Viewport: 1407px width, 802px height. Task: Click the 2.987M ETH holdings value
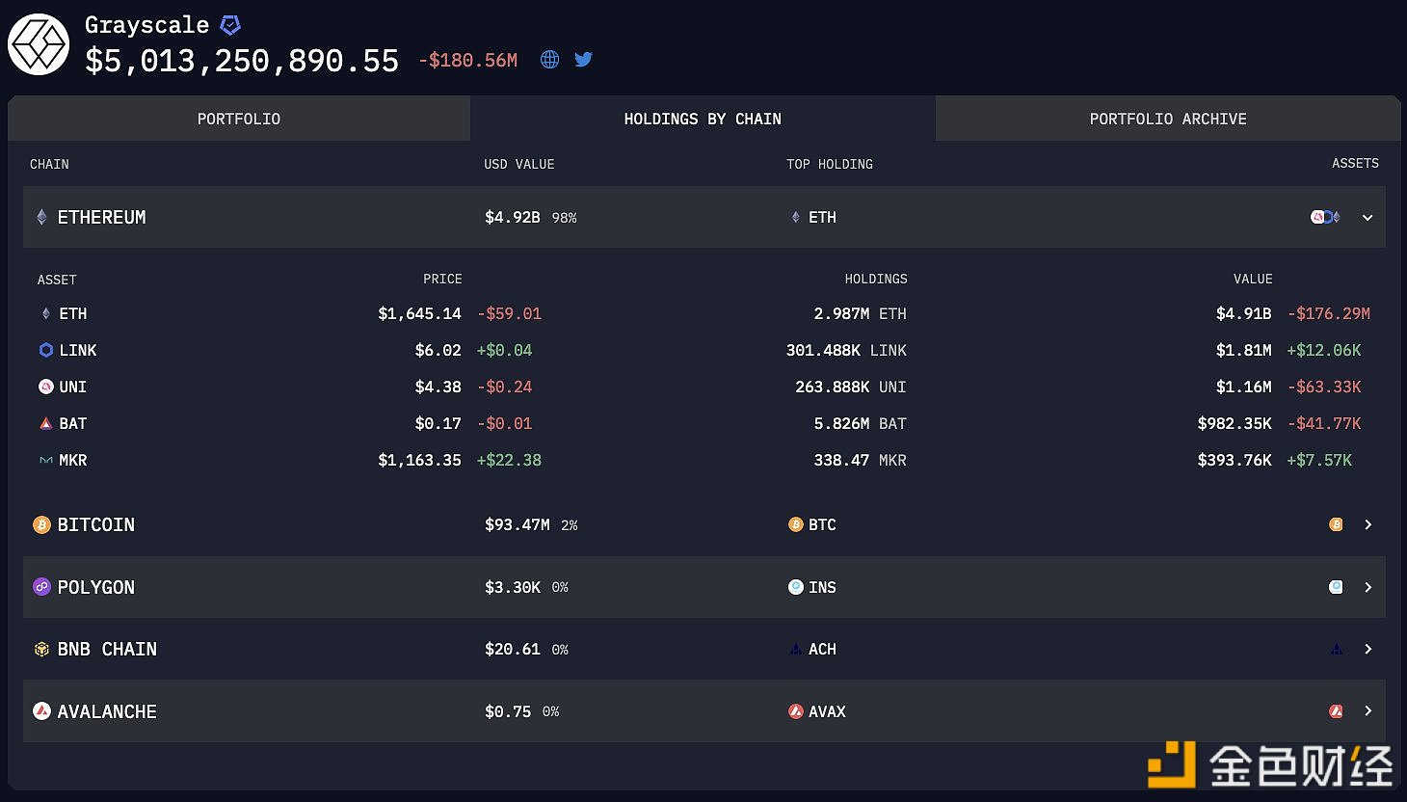click(x=861, y=313)
